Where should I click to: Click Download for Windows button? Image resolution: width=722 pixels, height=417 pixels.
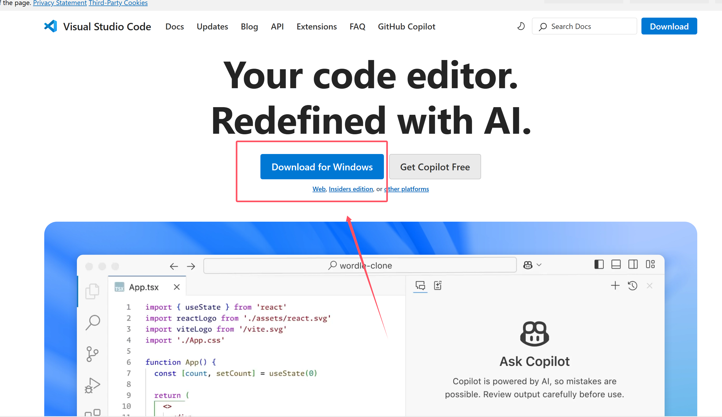[x=322, y=167]
